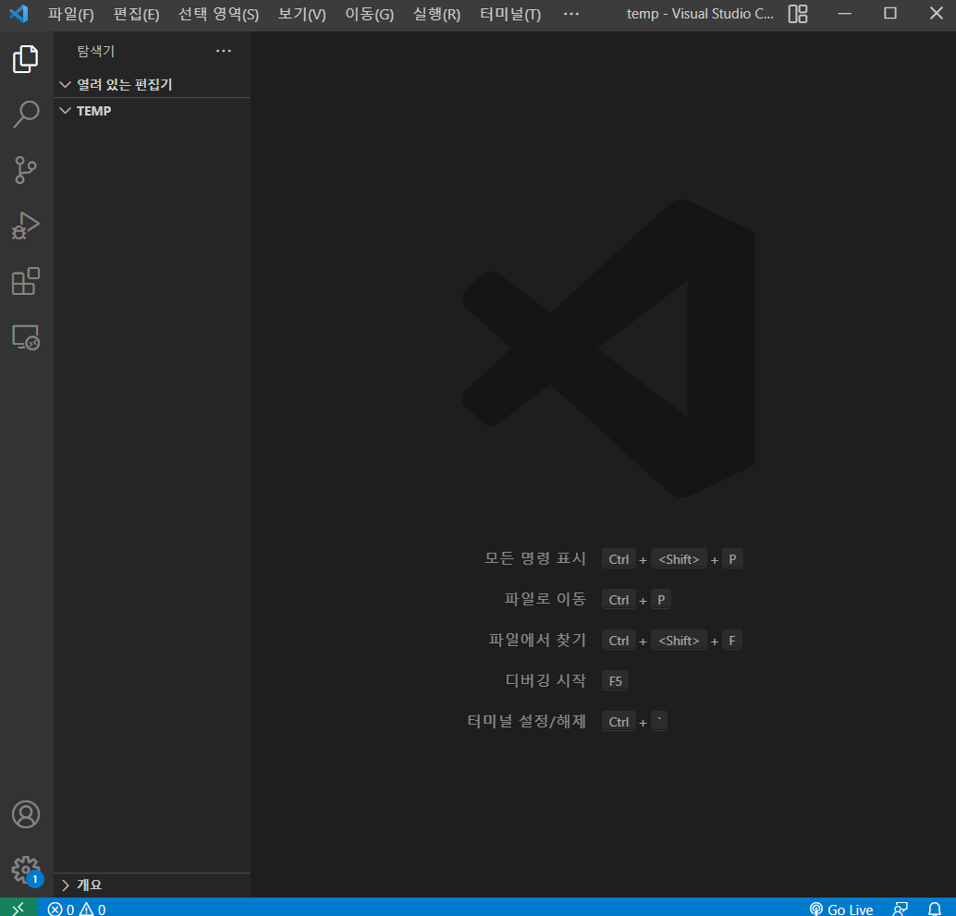The width and height of the screenshot is (956, 916).
Task: Open the 선택 영역(S) menu
Action: click(218, 14)
